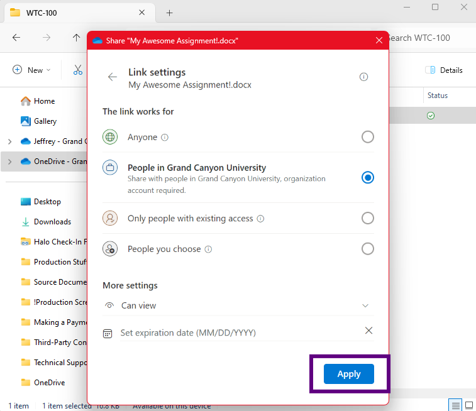Select the WTC-100 tab
Image resolution: width=476 pixels, height=411 pixels.
coord(78,13)
